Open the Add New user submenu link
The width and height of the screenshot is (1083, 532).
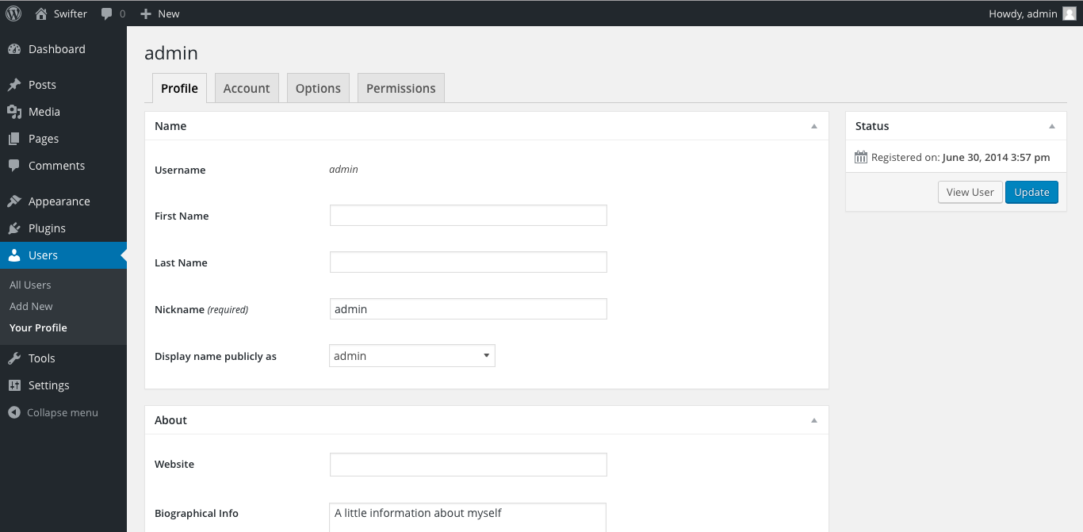point(31,306)
